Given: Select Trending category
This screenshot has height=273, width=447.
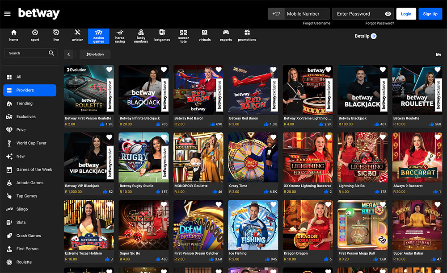Looking at the screenshot, I should coord(30,103).
